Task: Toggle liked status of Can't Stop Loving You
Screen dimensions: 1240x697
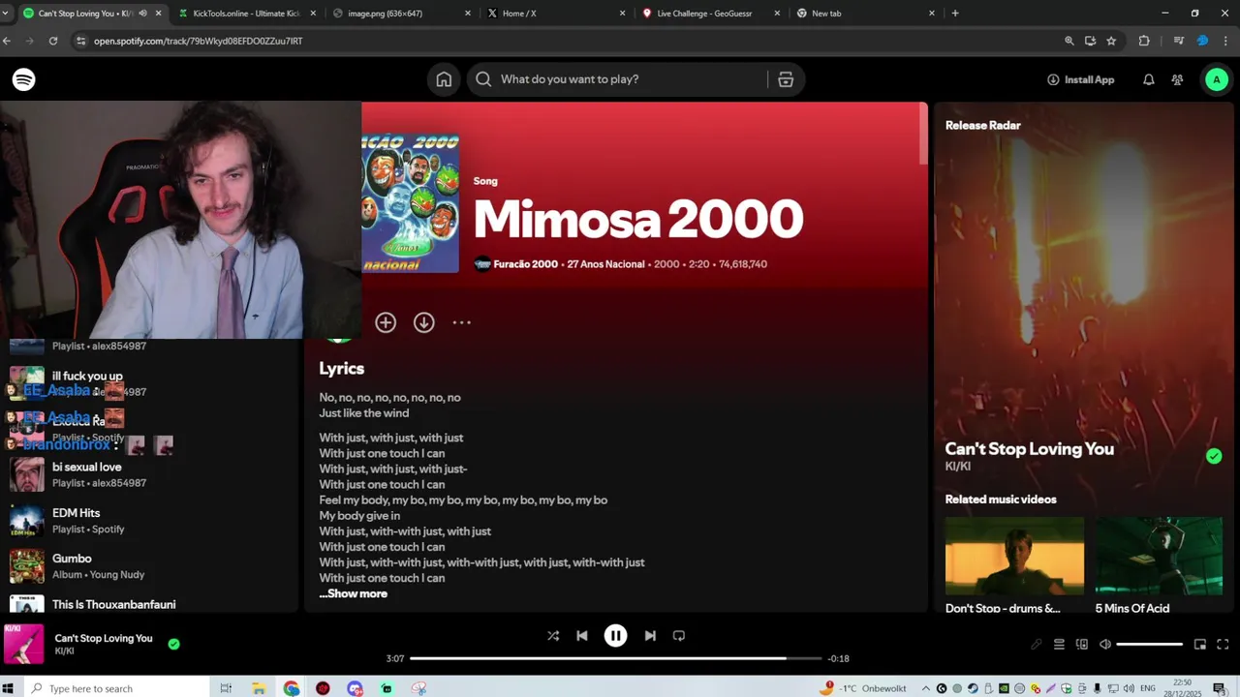Action: coord(173,644)
